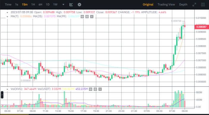Open volume indicator settings gear
Viewport: 209px width, 115px height.
[95, 89]
